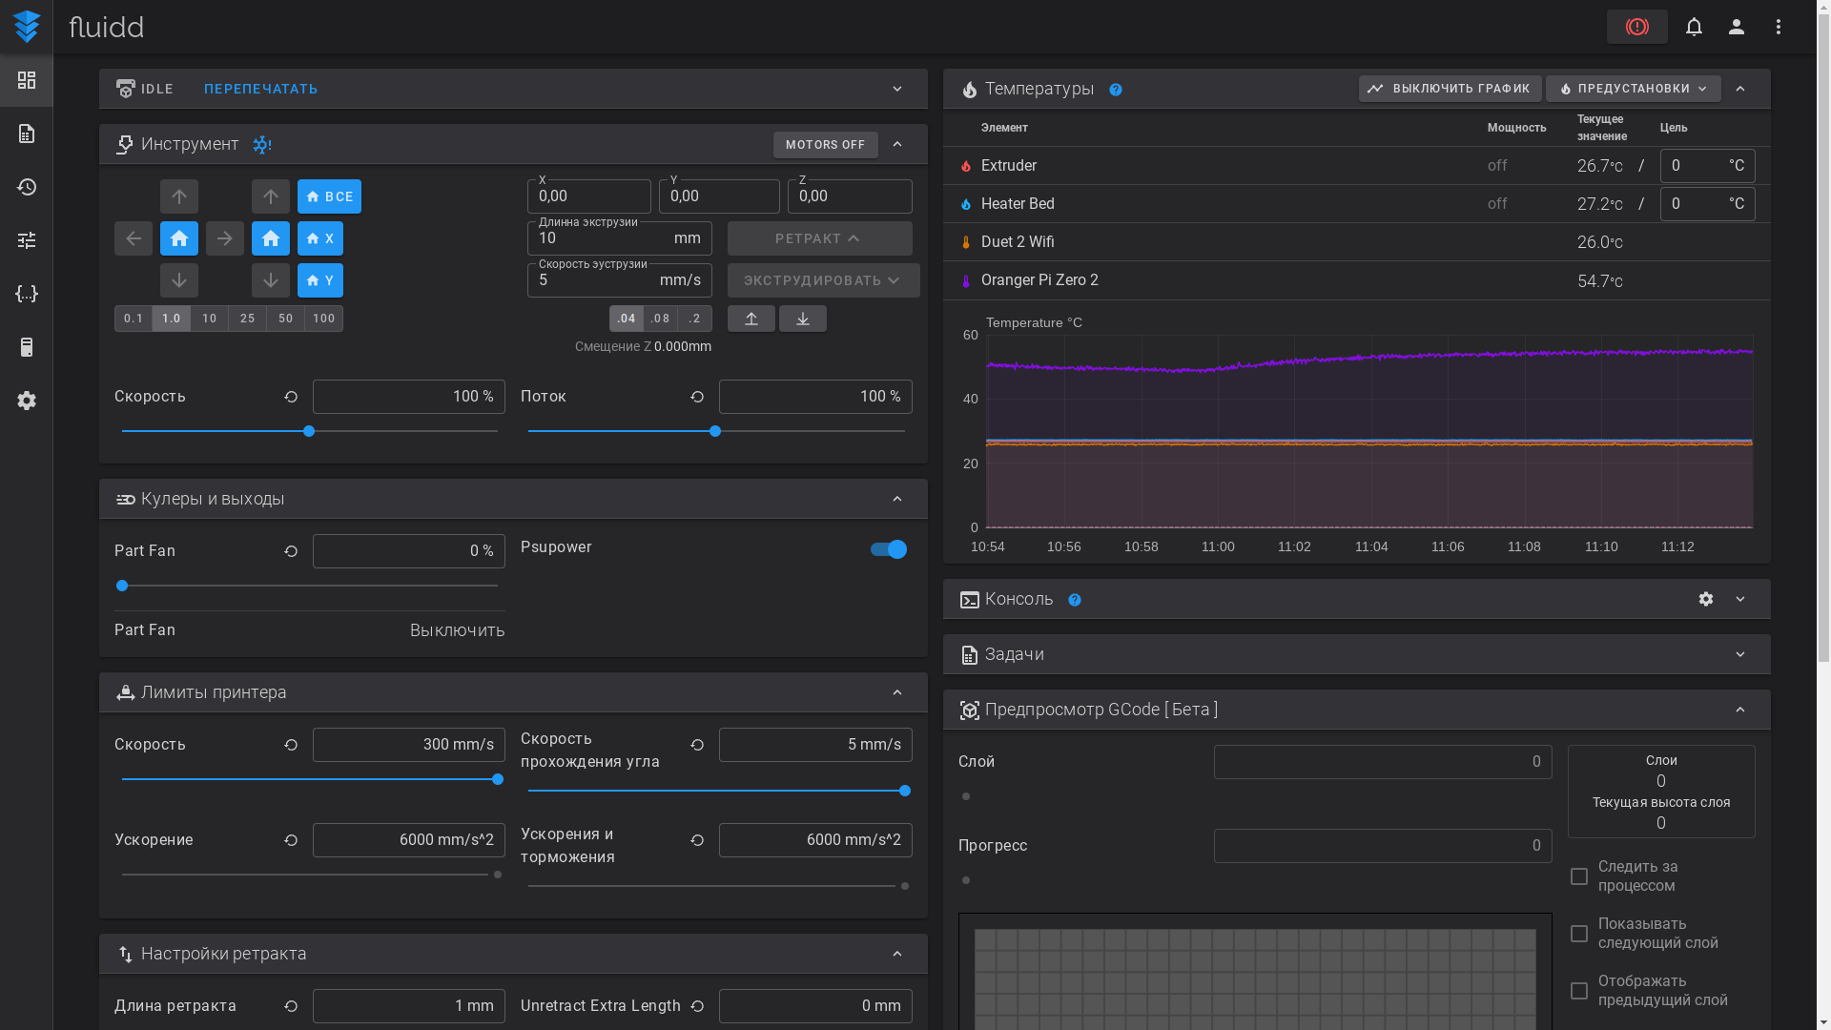Open the notifications bell

click(x=1694, y=27)
